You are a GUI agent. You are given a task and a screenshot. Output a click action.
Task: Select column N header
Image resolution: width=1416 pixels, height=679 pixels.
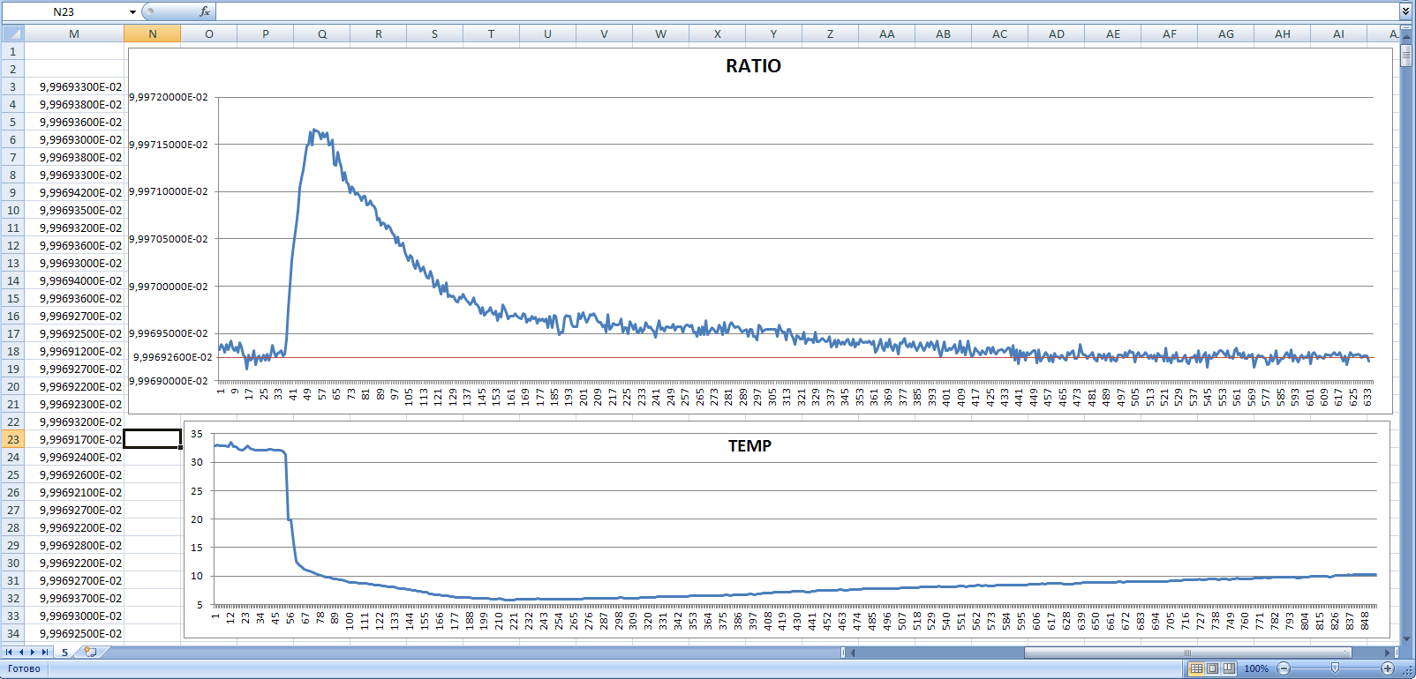(153, 34)
